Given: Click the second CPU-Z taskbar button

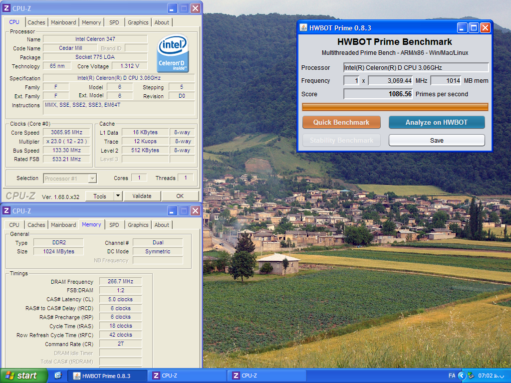Looking at the screenshot, I should pyautogui.click(x=267, y=376).
